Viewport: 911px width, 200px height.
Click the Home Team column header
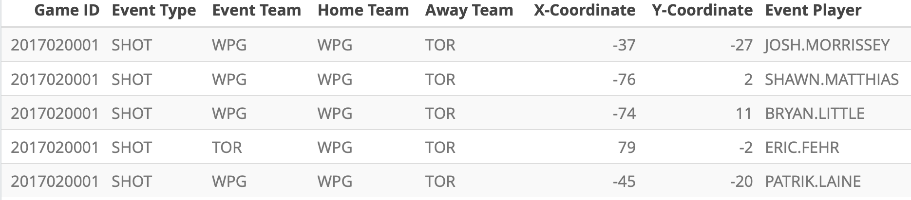pos(363,11)
